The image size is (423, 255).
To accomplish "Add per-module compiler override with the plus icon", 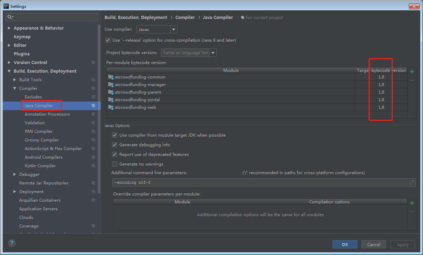I will click(412, 203).
